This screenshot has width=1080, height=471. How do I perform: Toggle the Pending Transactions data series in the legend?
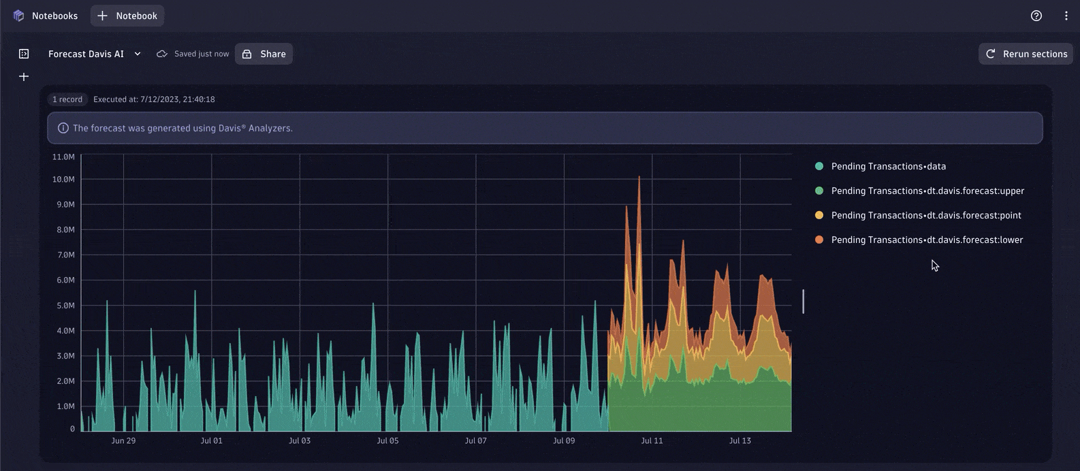coord(888,166)
